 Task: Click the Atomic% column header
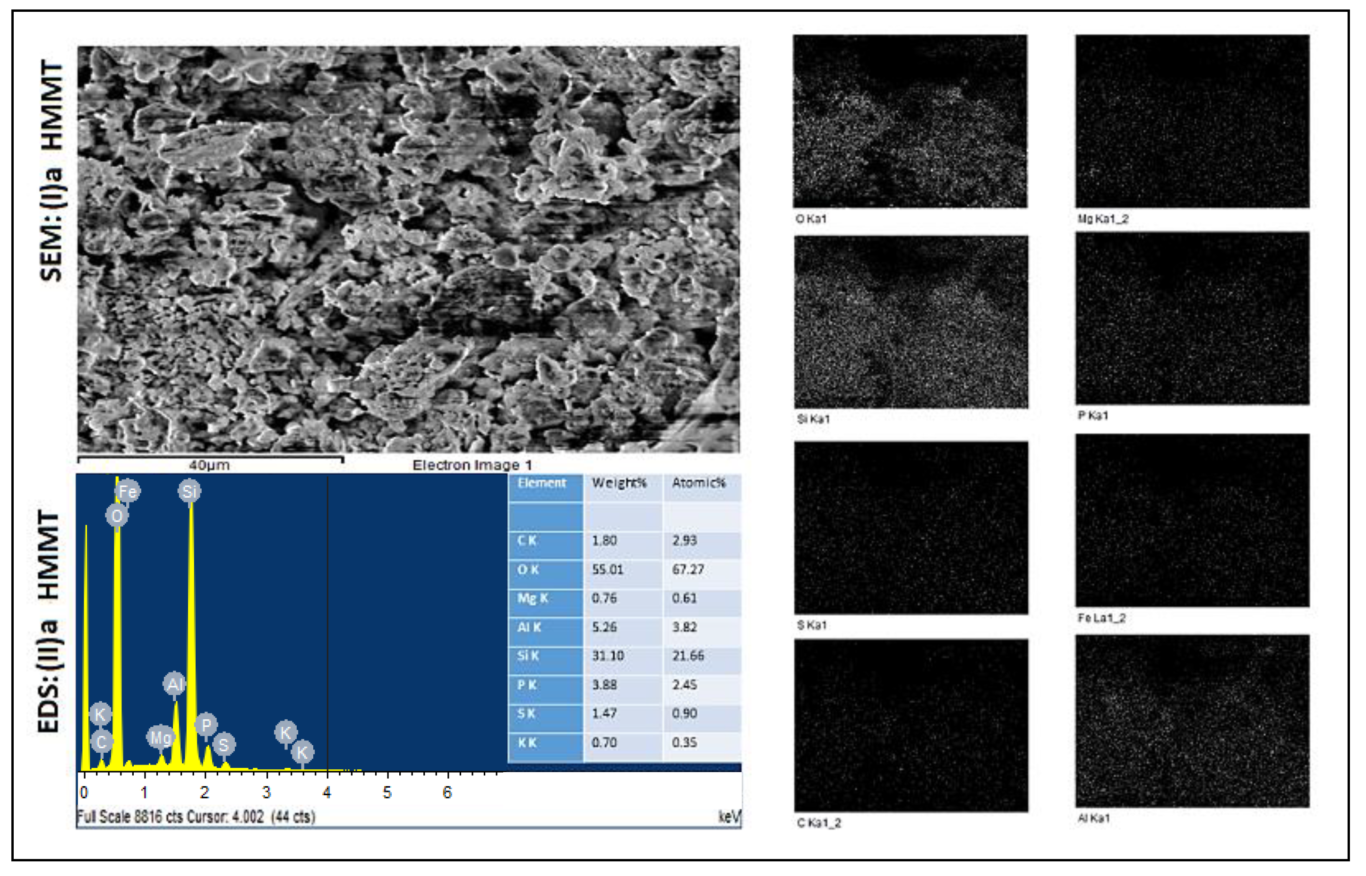698,483
